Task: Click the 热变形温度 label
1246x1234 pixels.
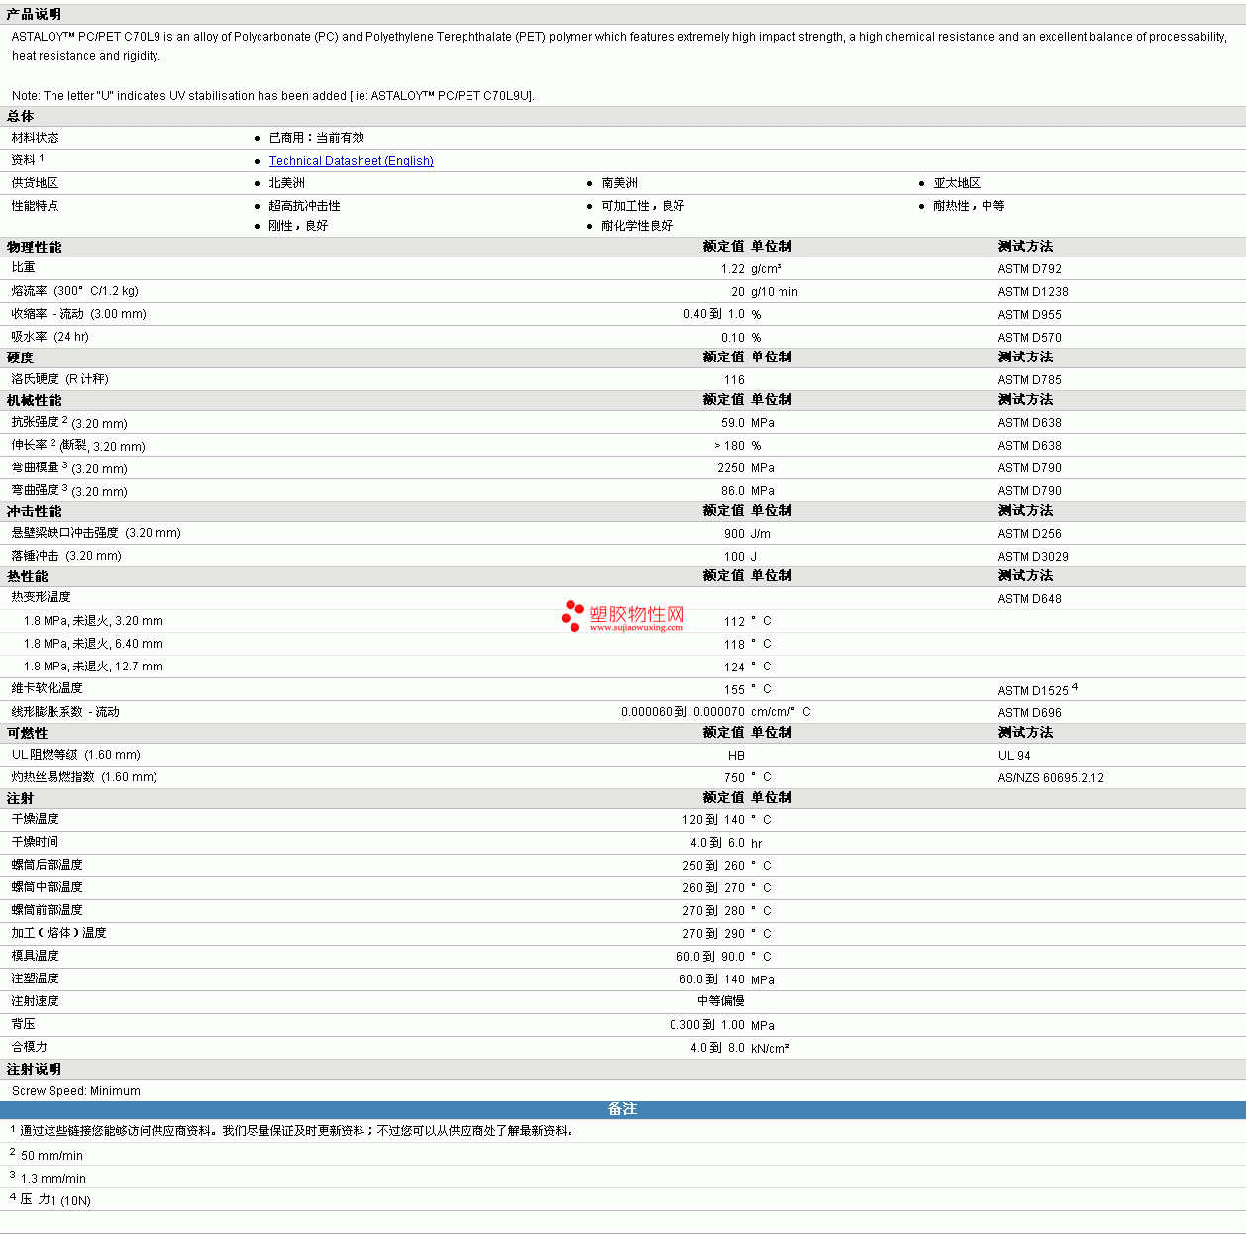Action: [x=42, y=597]
